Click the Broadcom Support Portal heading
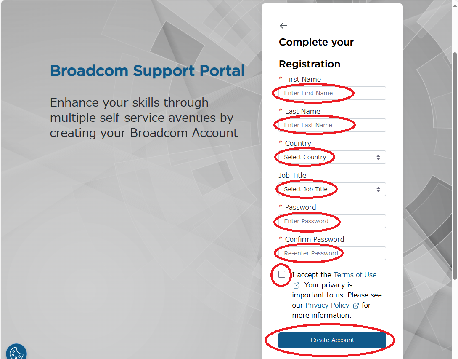The width and height of the screenshot is (458, 359). click(148, 71)
